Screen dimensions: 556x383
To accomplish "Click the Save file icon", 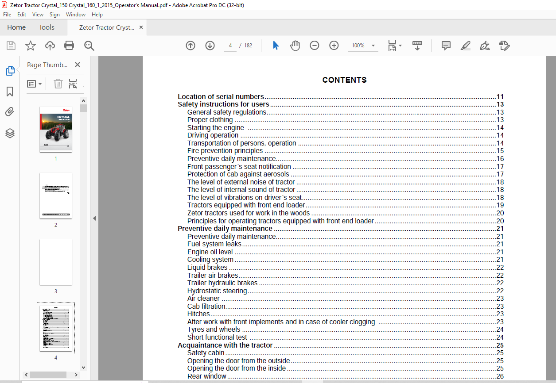I will click(x=11, y=46).
